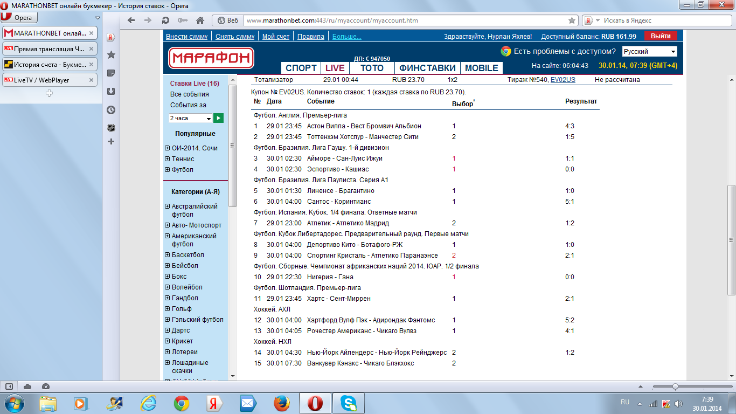Open the Bookmarks star panel in sidebar

111,55
